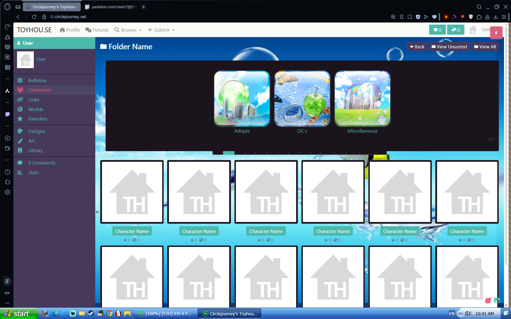This screenshot has height=319, width=511.
Task: Click the red sidebar collapse arrow button
Action: (496, 33)
